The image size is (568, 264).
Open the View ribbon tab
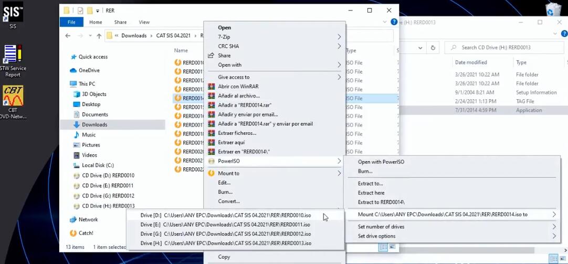(144, 22)
